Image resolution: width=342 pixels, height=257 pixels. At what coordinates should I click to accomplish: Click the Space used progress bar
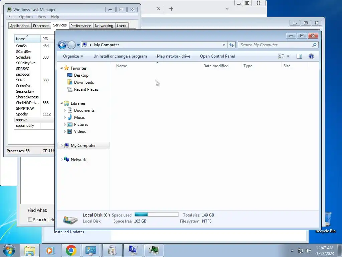click(x=157, y=215)
